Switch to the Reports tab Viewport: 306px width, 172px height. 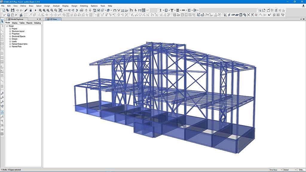(29, 23)
